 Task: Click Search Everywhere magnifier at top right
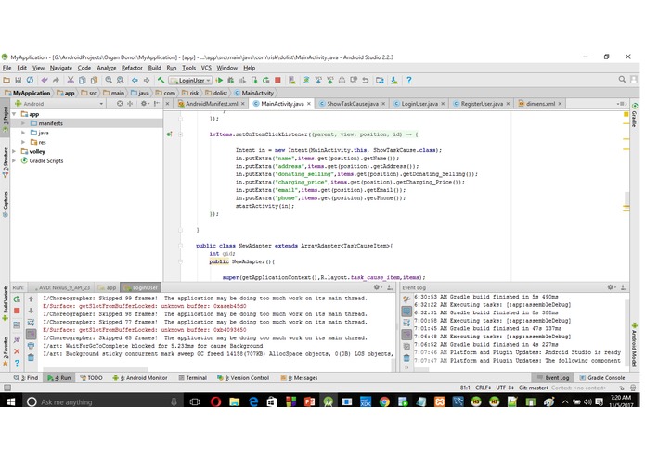coord(622,80)
